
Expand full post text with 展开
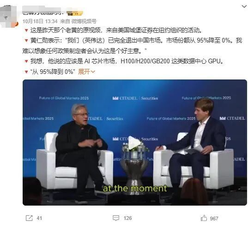86,72
